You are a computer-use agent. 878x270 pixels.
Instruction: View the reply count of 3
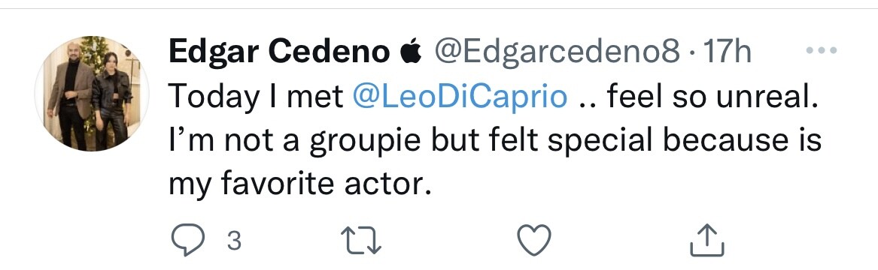point(235,241)
